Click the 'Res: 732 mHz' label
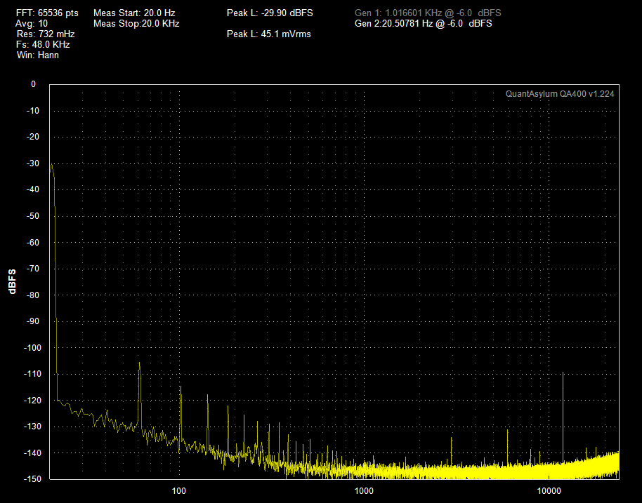This screenshot has height=503, width=642. pos(46,34)
